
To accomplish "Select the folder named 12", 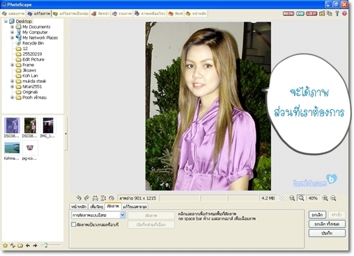I will click(x=25, y=49).
